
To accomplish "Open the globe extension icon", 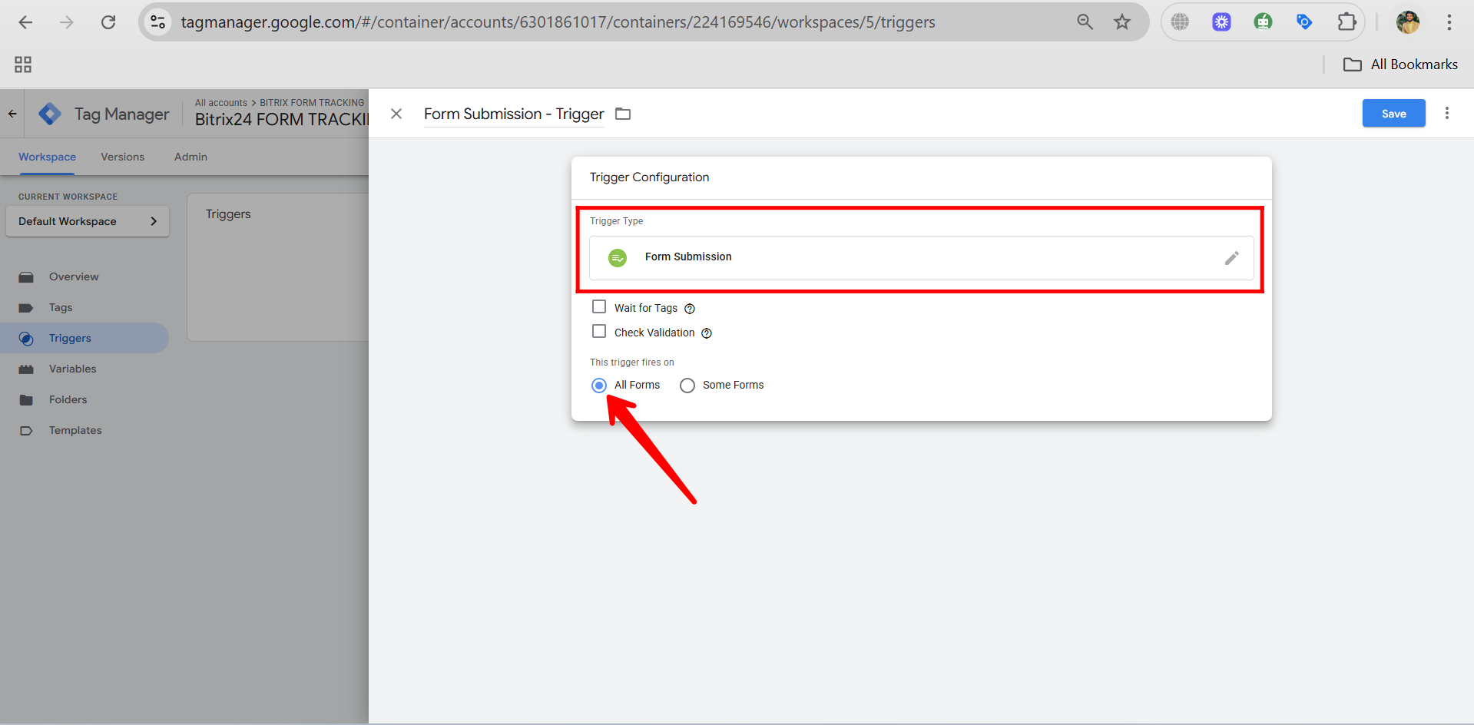I will [x=1180, y=22].
